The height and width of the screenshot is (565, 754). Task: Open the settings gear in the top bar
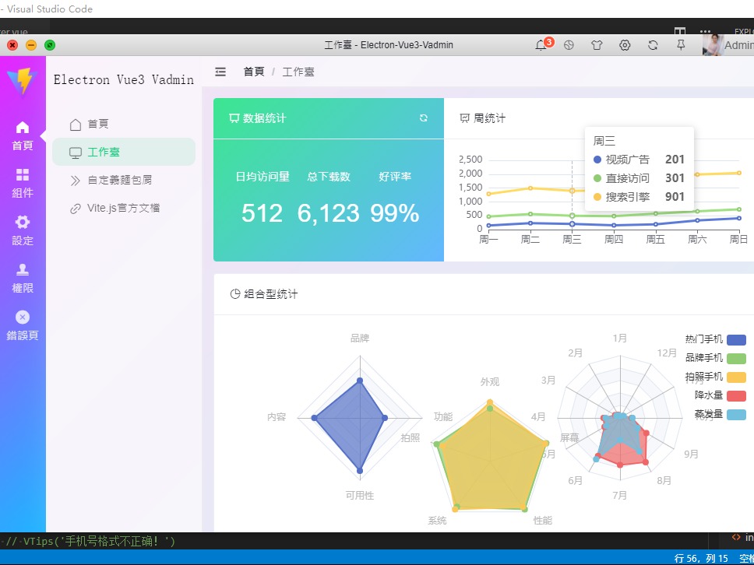pos(625,45)
